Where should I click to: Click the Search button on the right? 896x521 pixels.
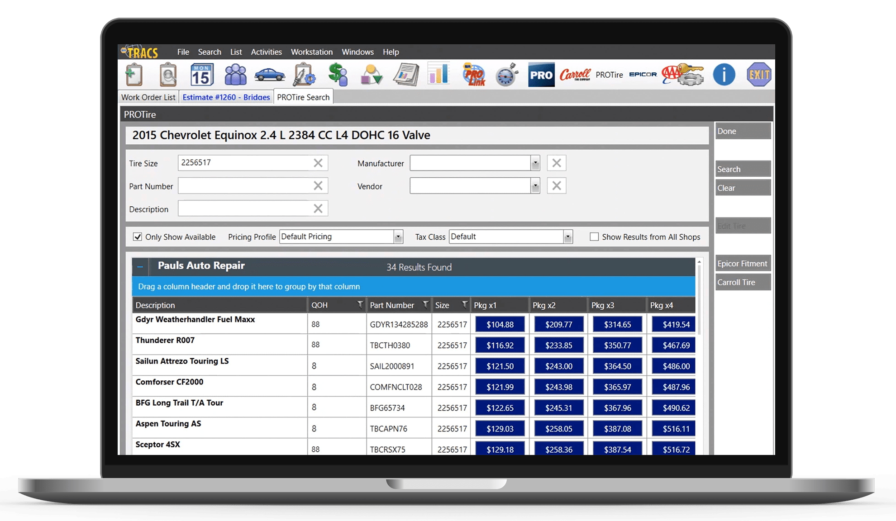tap(743, 169)
